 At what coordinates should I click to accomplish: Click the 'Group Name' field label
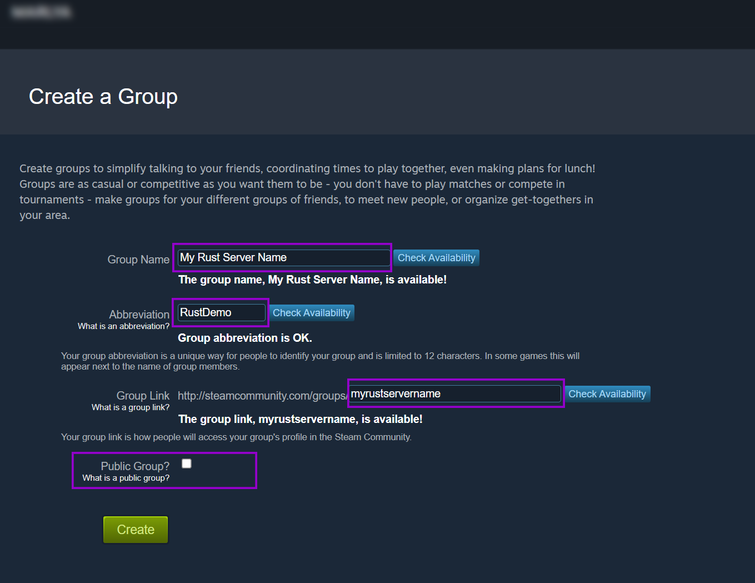[138, 260]
